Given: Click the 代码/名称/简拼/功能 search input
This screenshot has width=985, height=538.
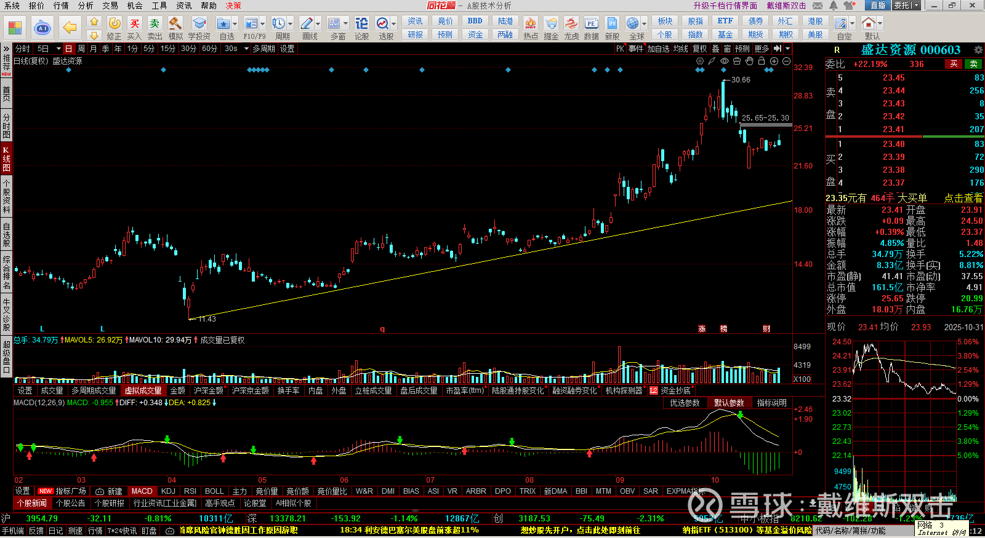Looking at the screenshot, I should pyautogui.click(x=862, y=531).
